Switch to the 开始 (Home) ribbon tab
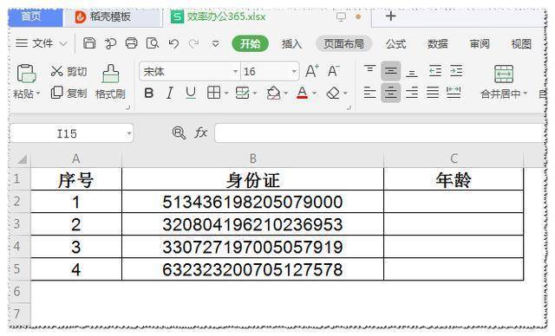The width and height of the screenshot is (555, 336). tap(251, 44)
